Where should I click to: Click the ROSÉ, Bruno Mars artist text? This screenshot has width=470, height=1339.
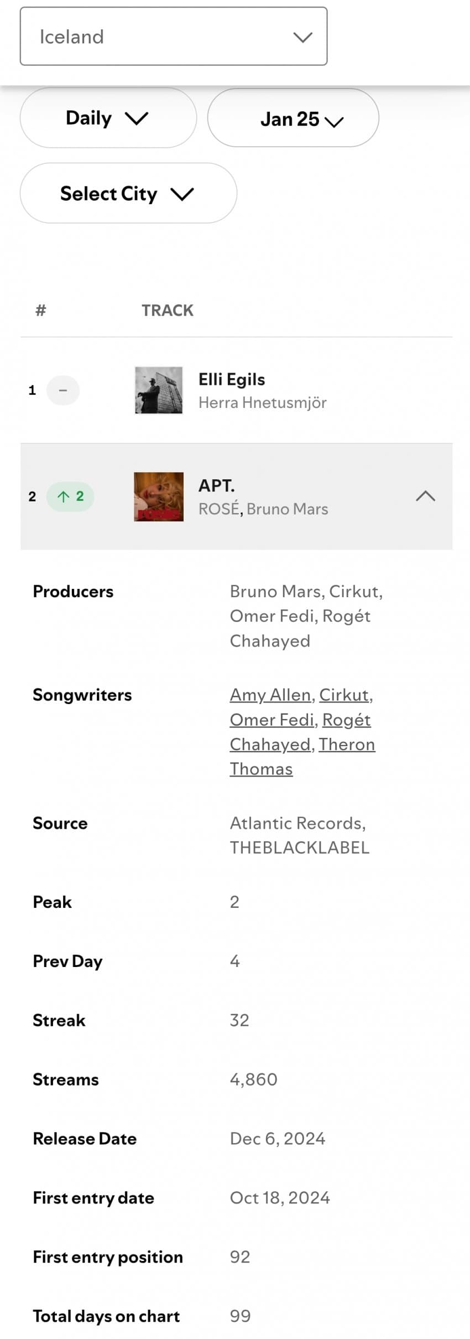pyautogui.click(x=263, y=509)
